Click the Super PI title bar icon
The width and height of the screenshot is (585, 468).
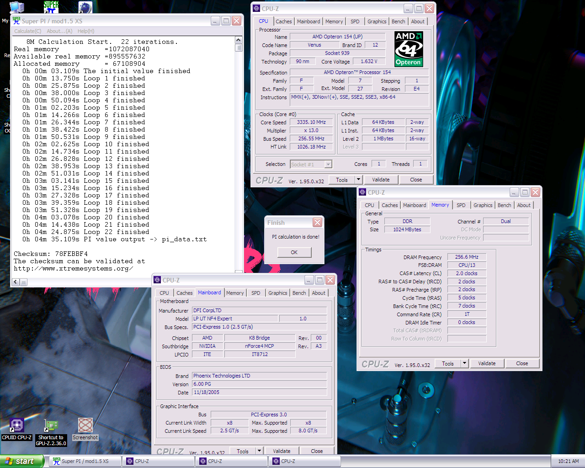pyautogui.click(x=16, y=21)
